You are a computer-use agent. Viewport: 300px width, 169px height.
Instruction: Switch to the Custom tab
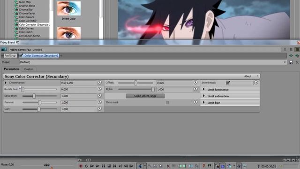29,69
